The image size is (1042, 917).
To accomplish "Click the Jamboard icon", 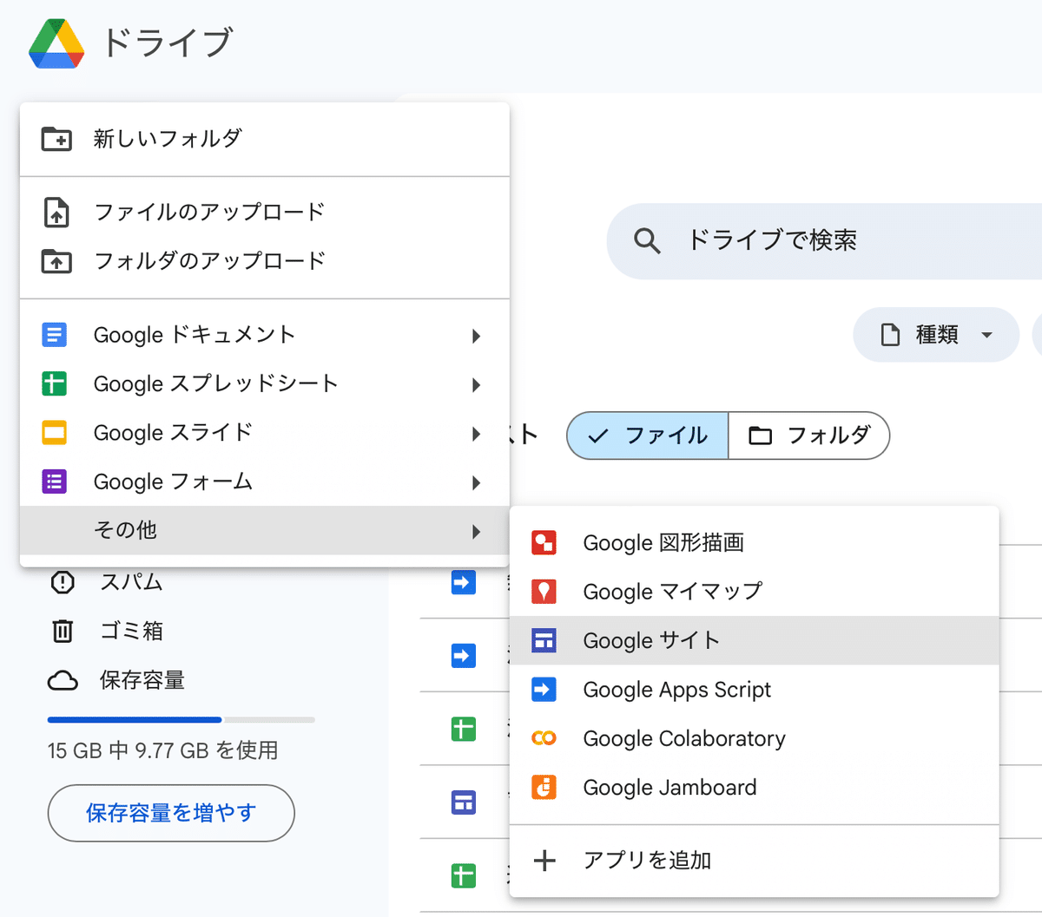I will click(544, 788).
